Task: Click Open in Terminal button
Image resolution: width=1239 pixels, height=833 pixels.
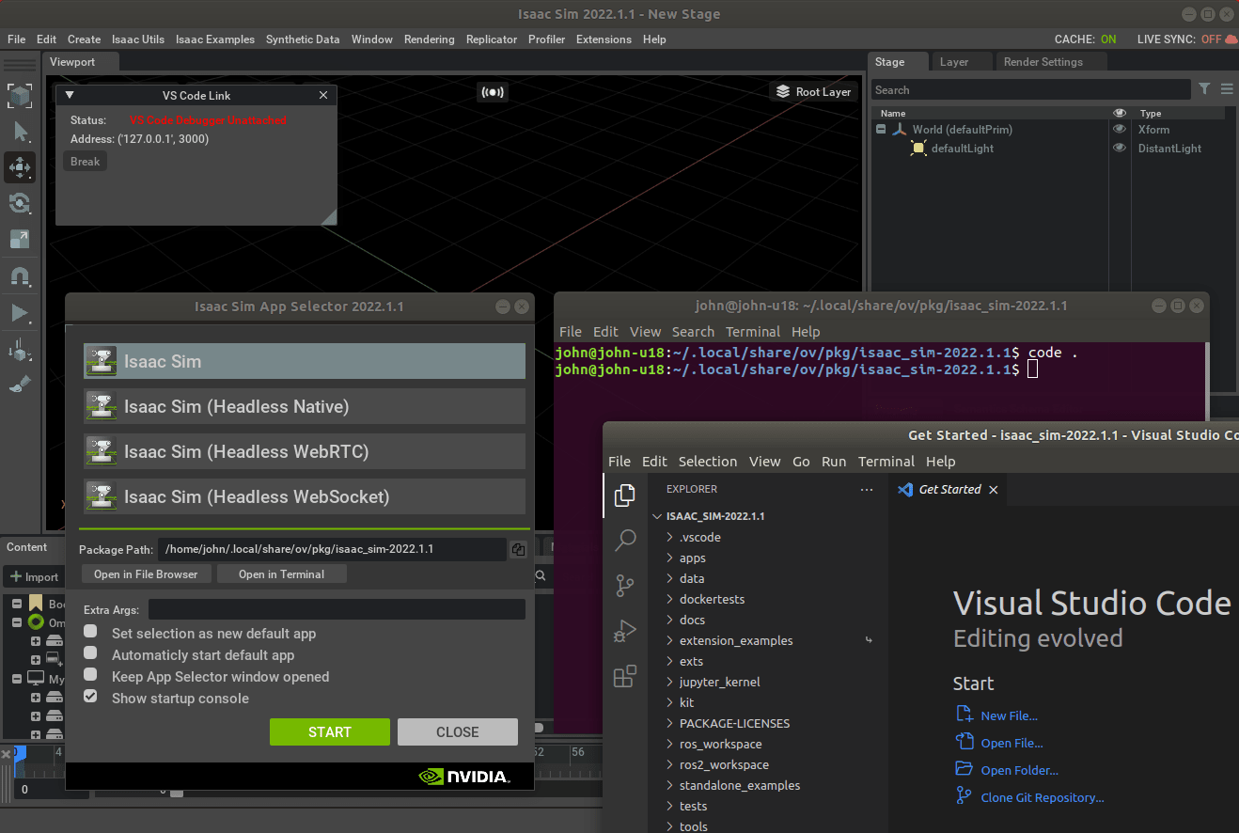Action: click(281, 574)
